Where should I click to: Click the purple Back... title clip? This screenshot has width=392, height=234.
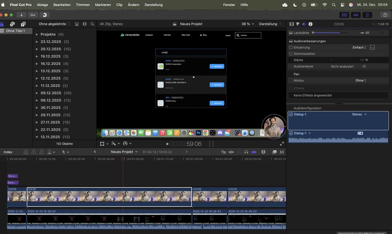(13, 183)
